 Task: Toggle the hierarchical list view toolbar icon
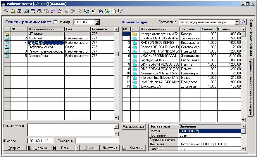coord(107,11)
